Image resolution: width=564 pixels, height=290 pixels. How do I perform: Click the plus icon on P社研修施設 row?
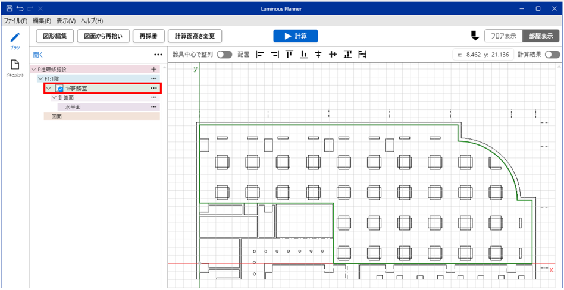tap(154, 70)
